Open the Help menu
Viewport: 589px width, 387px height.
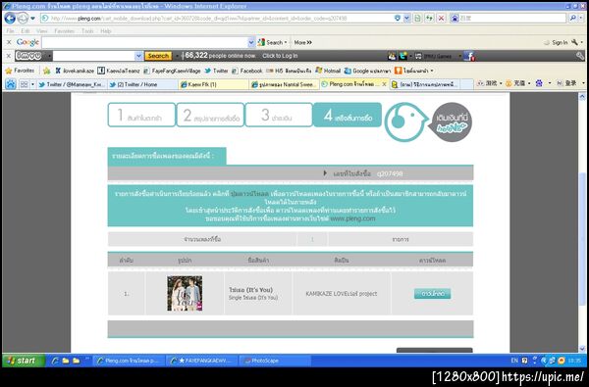tap(106, 31)
